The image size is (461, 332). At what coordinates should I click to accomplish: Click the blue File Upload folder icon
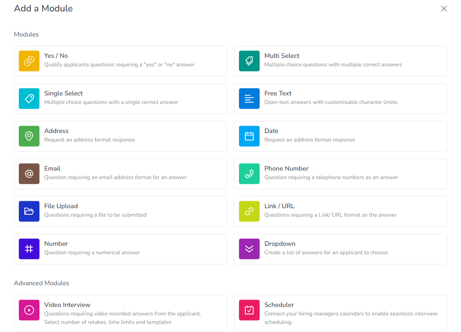click(x=29, y=212)
